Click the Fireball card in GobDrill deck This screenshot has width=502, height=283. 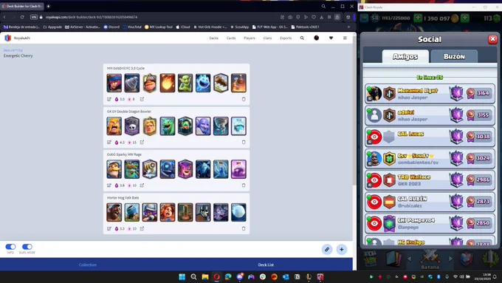click(168, 83)
